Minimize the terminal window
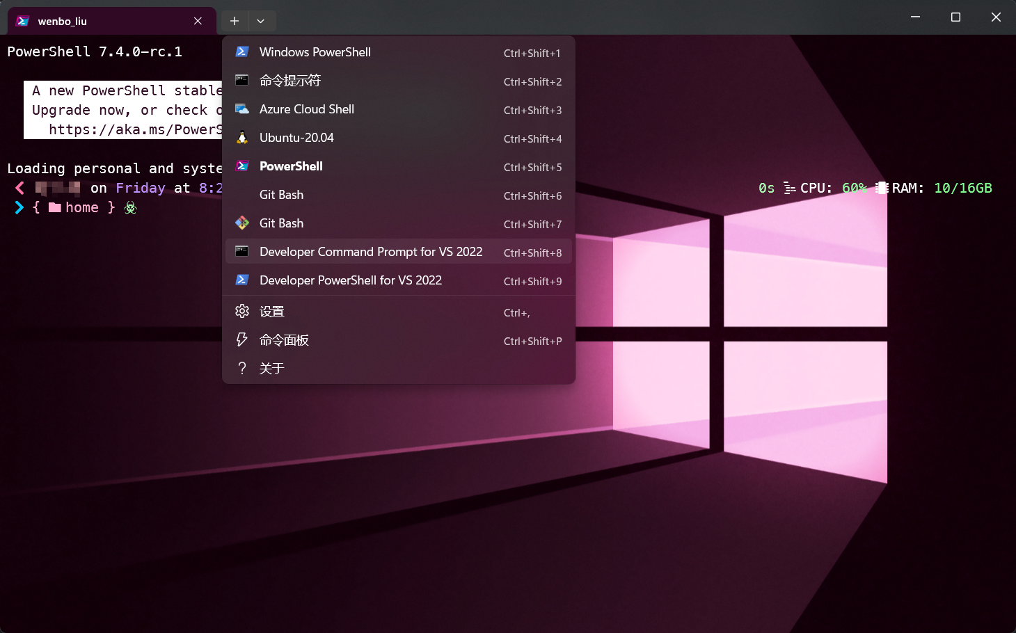Image resolution: width=1016 pixels, height=633 pixels. pos(915,17)
